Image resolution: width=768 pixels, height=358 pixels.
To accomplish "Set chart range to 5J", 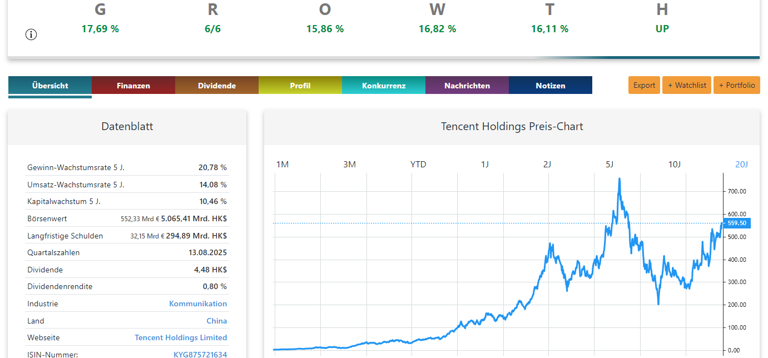I will [x=610, y=164].
